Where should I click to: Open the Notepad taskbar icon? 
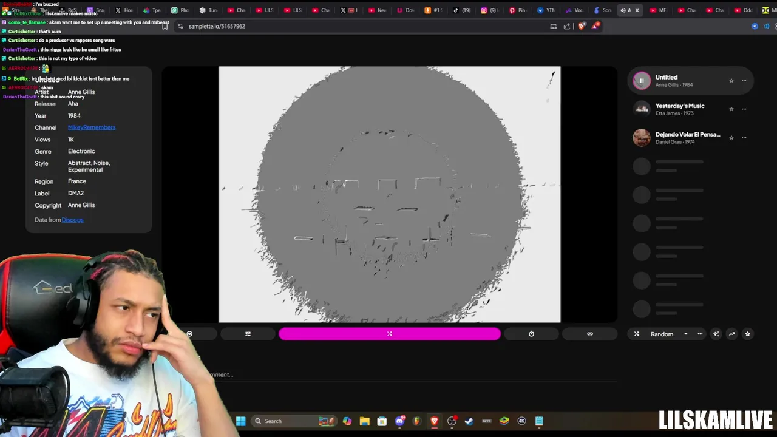click(x=539, y=421)
